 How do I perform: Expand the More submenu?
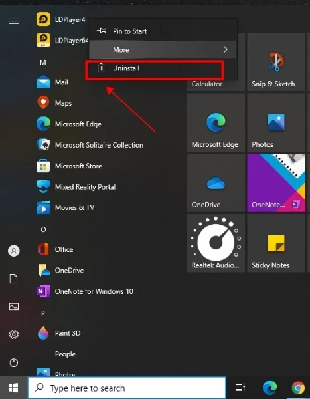pyautogui.click(x=163, y=49)
